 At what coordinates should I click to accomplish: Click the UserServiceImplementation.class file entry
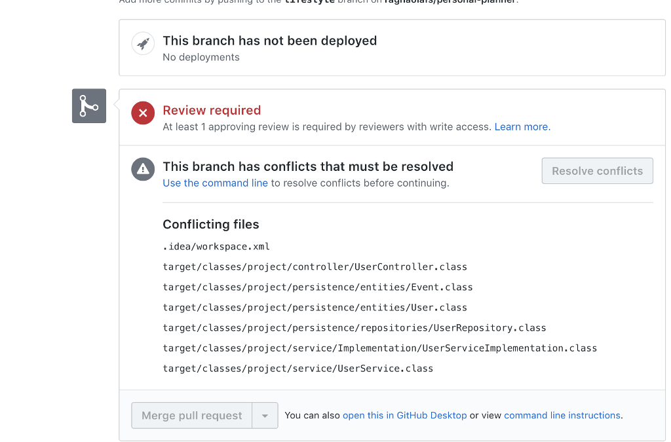tap(379, 348)
